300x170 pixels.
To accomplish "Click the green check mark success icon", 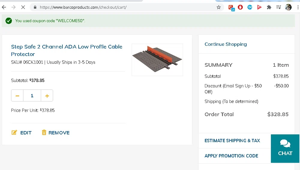I will [x=9, y=21].
